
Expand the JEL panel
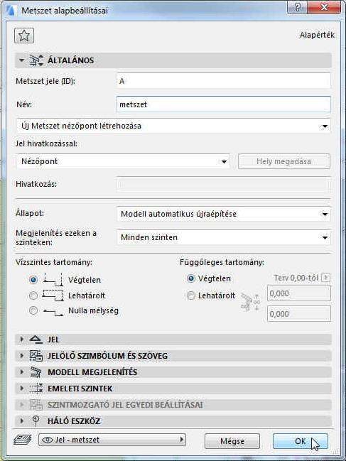tap(21, 340)
